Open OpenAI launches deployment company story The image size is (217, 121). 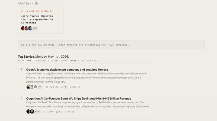(x=67, y=70)
